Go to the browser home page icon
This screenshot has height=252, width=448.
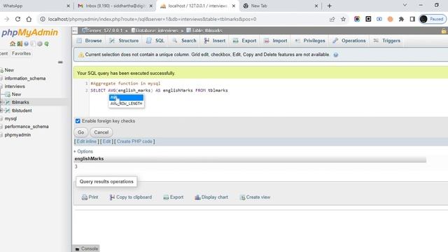(x=29, y=19)
